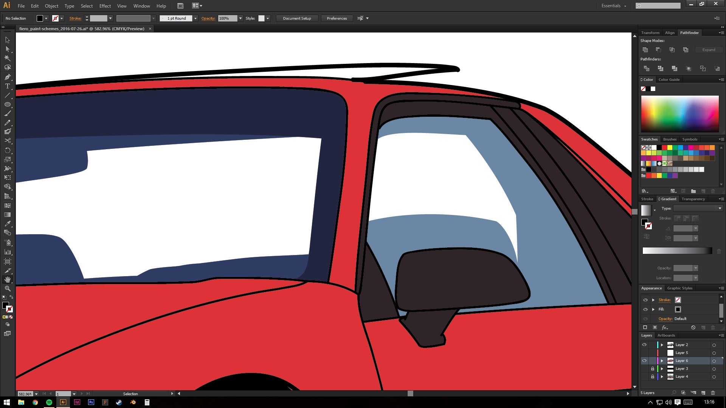
Task: Open New Swatch Group folder icon
Action: [x=693, y=191]
